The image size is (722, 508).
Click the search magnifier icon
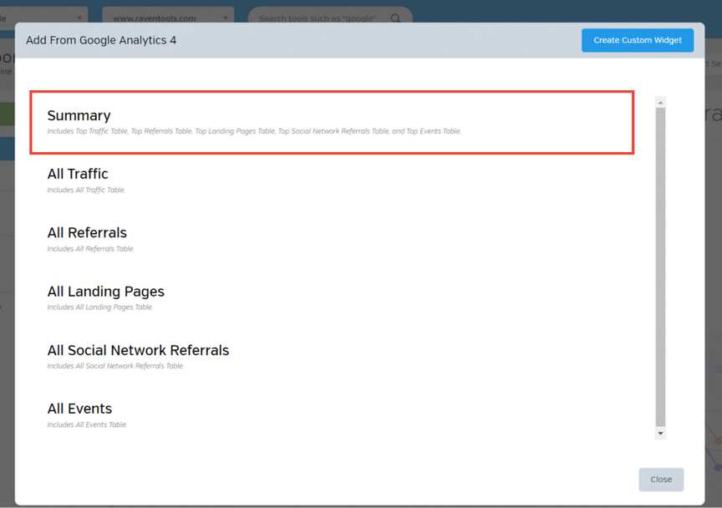click(396, 18)
